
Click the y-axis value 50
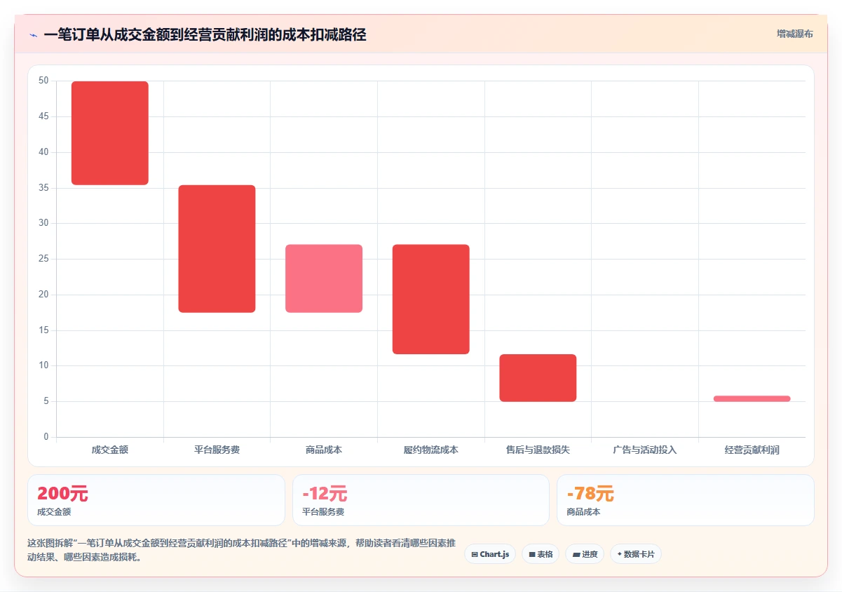[x=44, y=81]
